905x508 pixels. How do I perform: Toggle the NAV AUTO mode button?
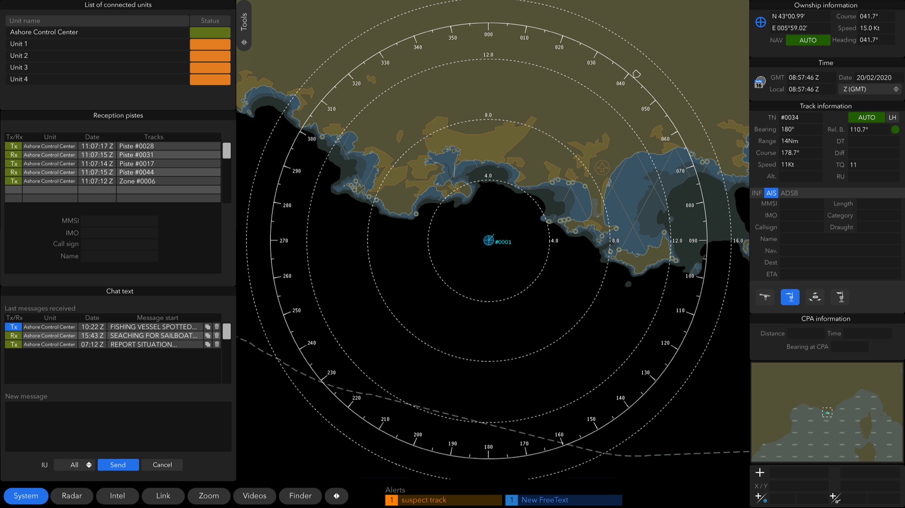pyautogui.click(x=808, y=40)
